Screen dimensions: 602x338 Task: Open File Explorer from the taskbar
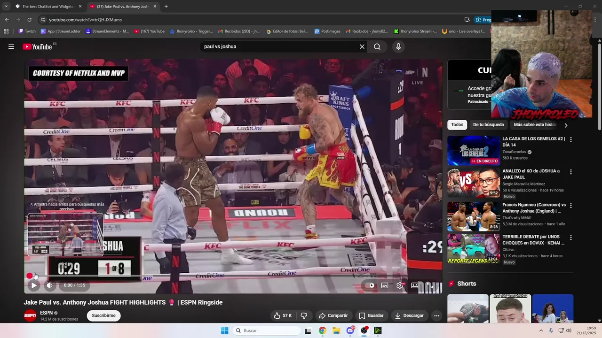(336, 330)
